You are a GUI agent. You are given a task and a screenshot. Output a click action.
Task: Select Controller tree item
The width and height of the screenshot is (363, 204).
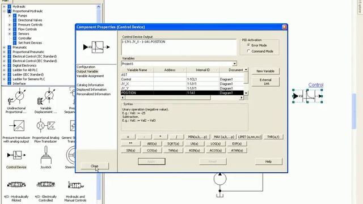[x=25, y=38]
